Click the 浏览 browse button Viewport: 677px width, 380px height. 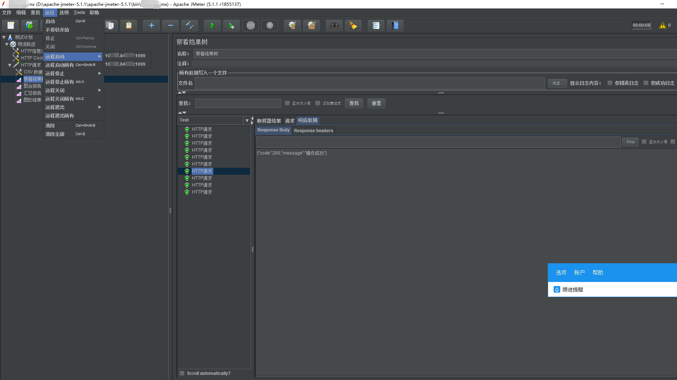pos(558,83)
